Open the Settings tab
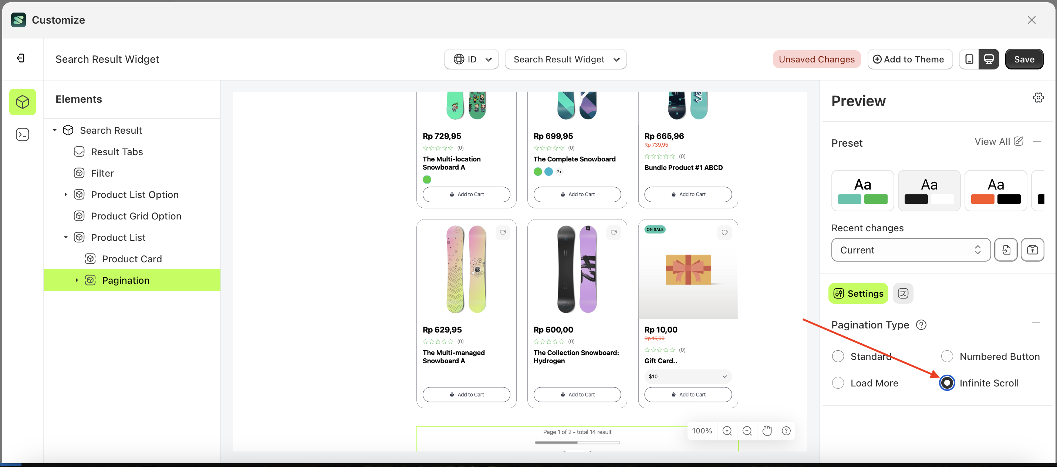Image resolution: width=1057 pixels, height=467 pixels. (x=858, y=294)
